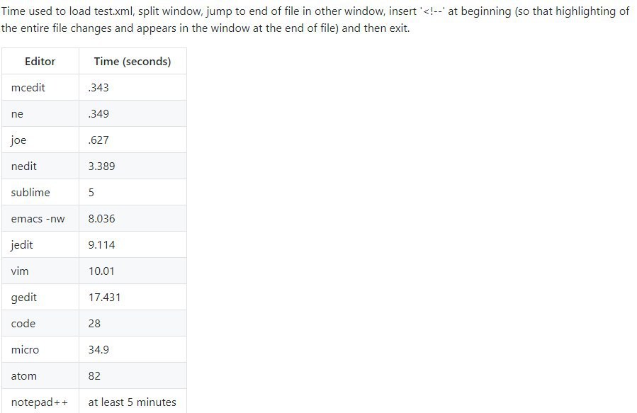This screenshot has height=413, width=637.
Task: Select the mcedit table cell
Action: (40, 87)
